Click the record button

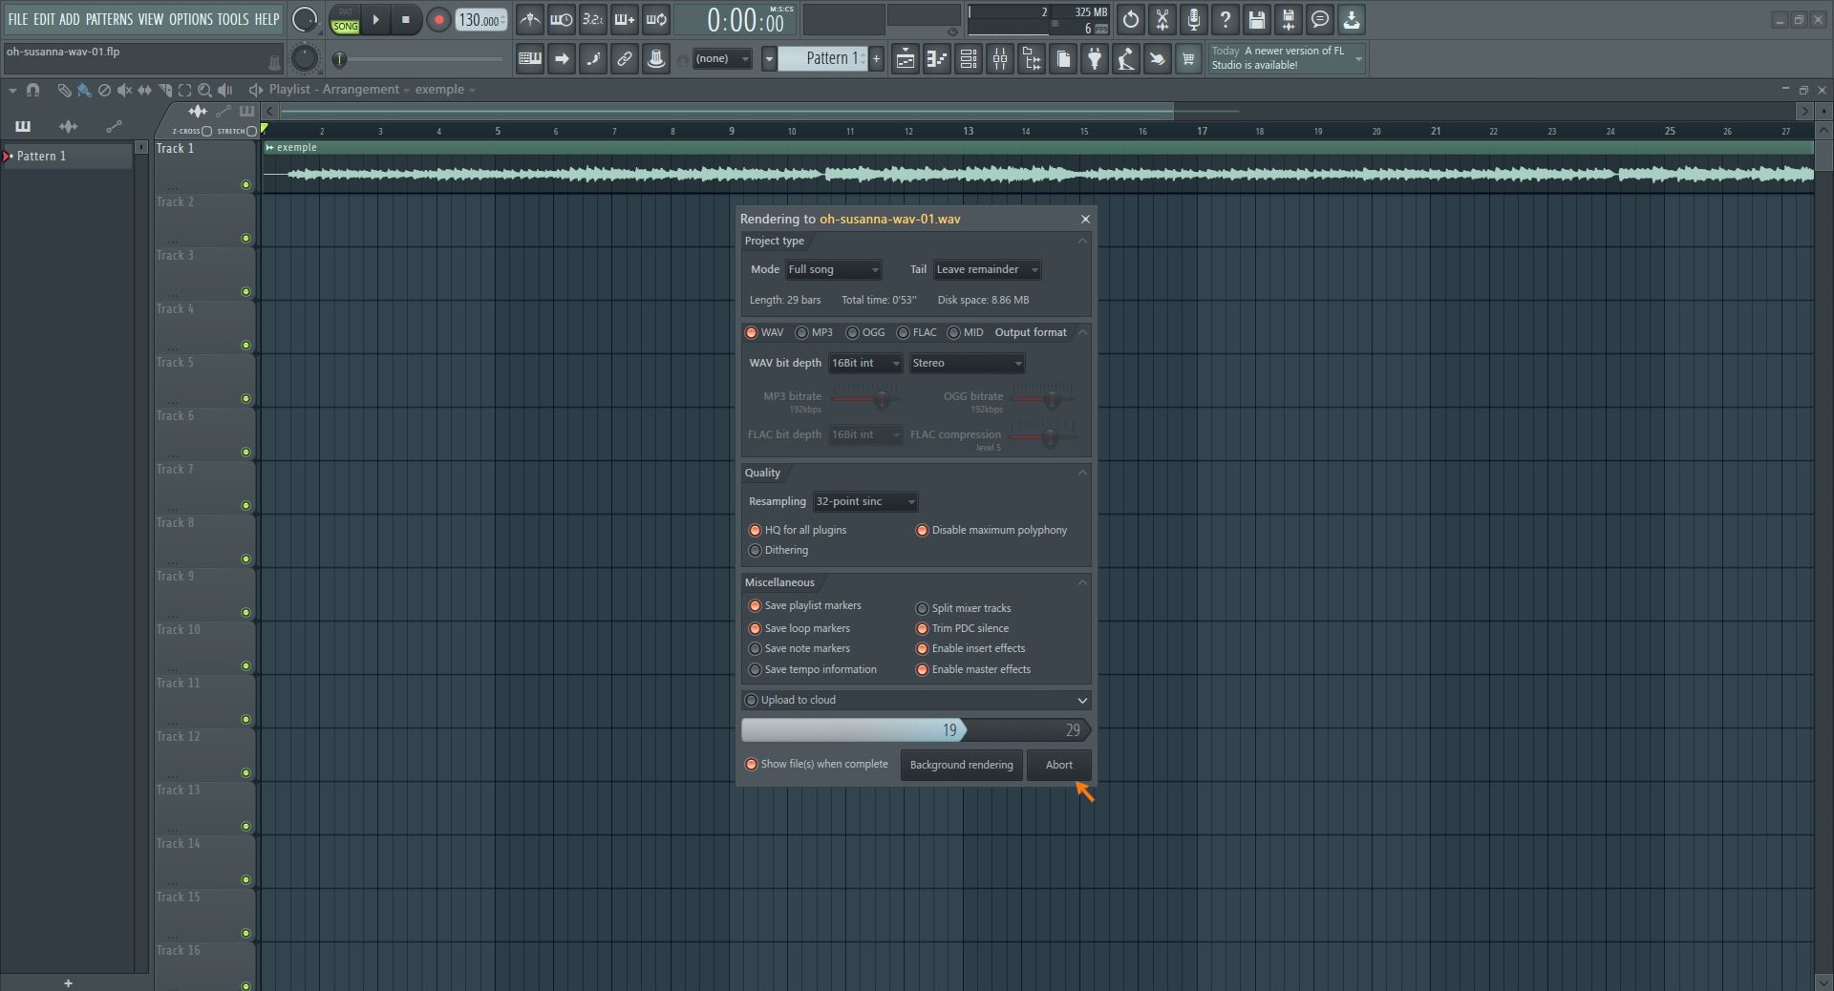pyautogui.click(x=438, y=19)
